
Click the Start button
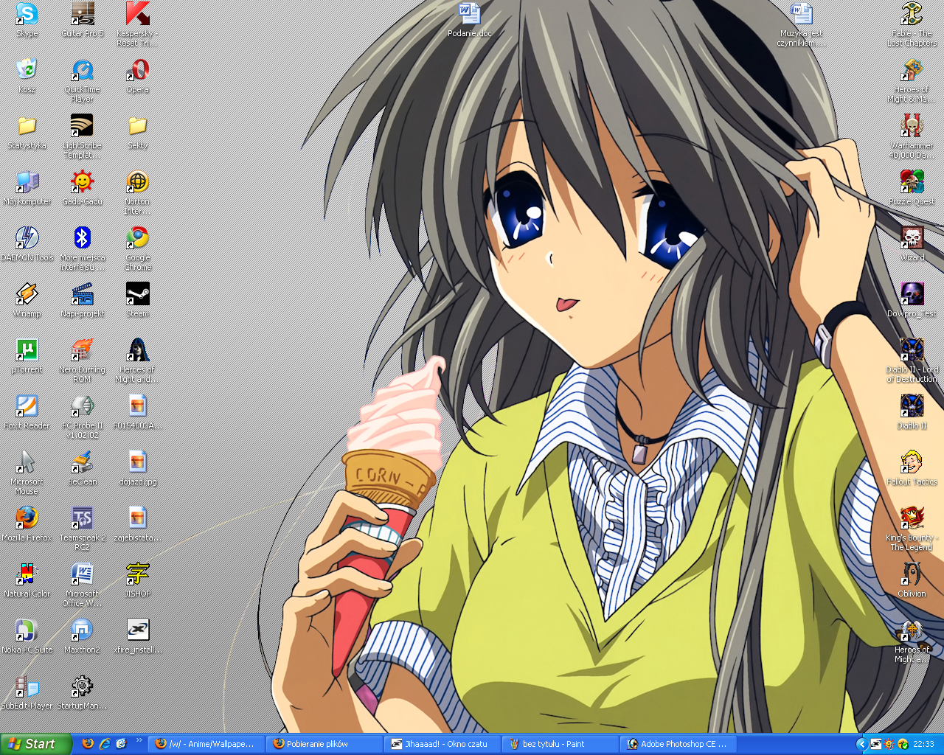coord(35,744)
